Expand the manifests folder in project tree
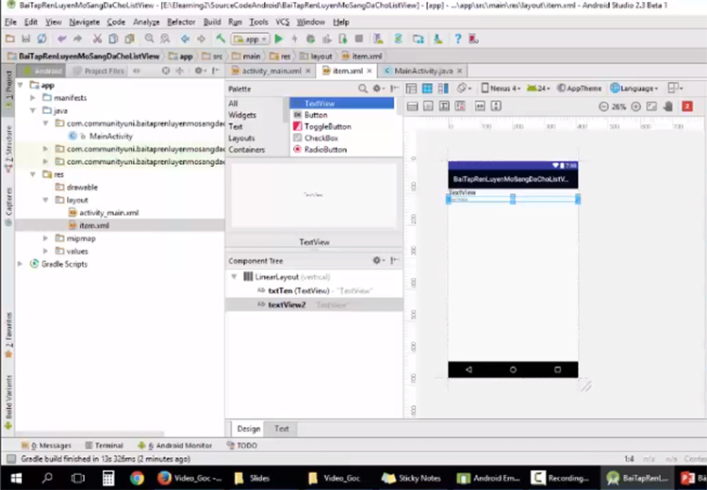Viewport: 707px width, 490px height. [34, 98]
